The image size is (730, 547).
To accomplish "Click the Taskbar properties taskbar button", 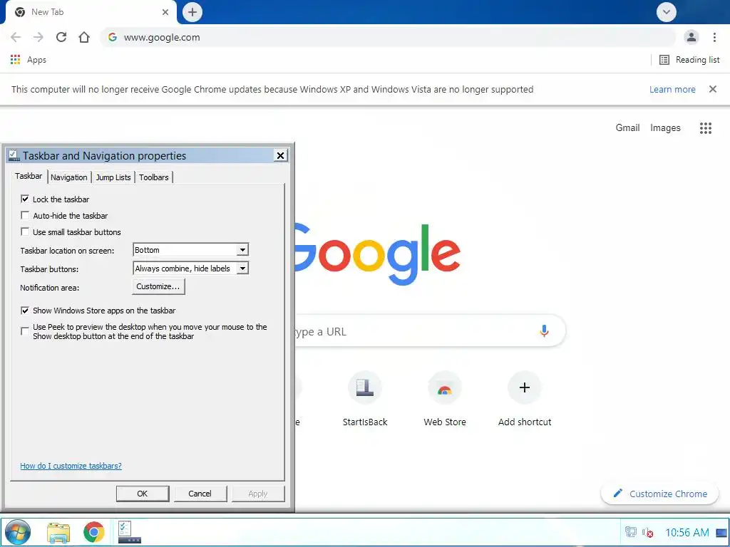I will coord(130,532).
